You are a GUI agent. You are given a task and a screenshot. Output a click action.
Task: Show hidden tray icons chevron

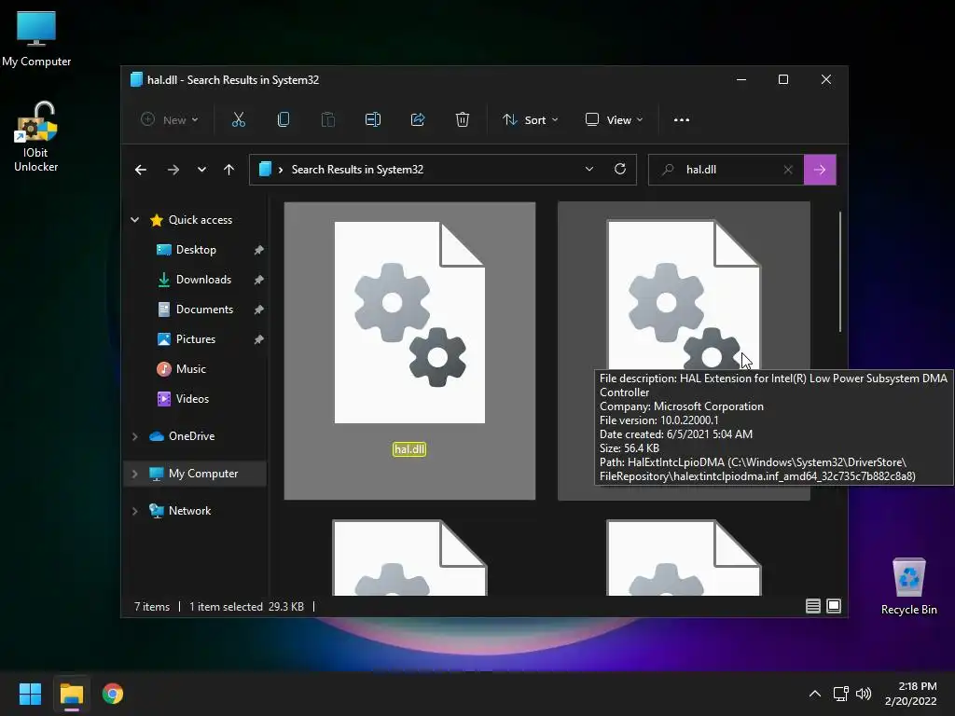(x=815, y=694)
